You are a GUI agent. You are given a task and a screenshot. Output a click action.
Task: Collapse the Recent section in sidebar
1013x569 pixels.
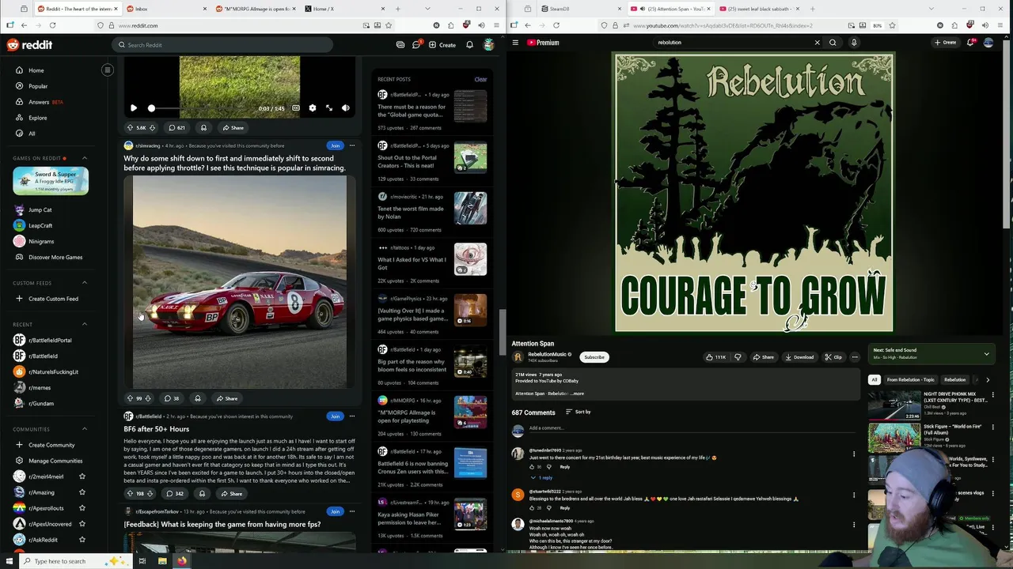[x=85, y=324]
